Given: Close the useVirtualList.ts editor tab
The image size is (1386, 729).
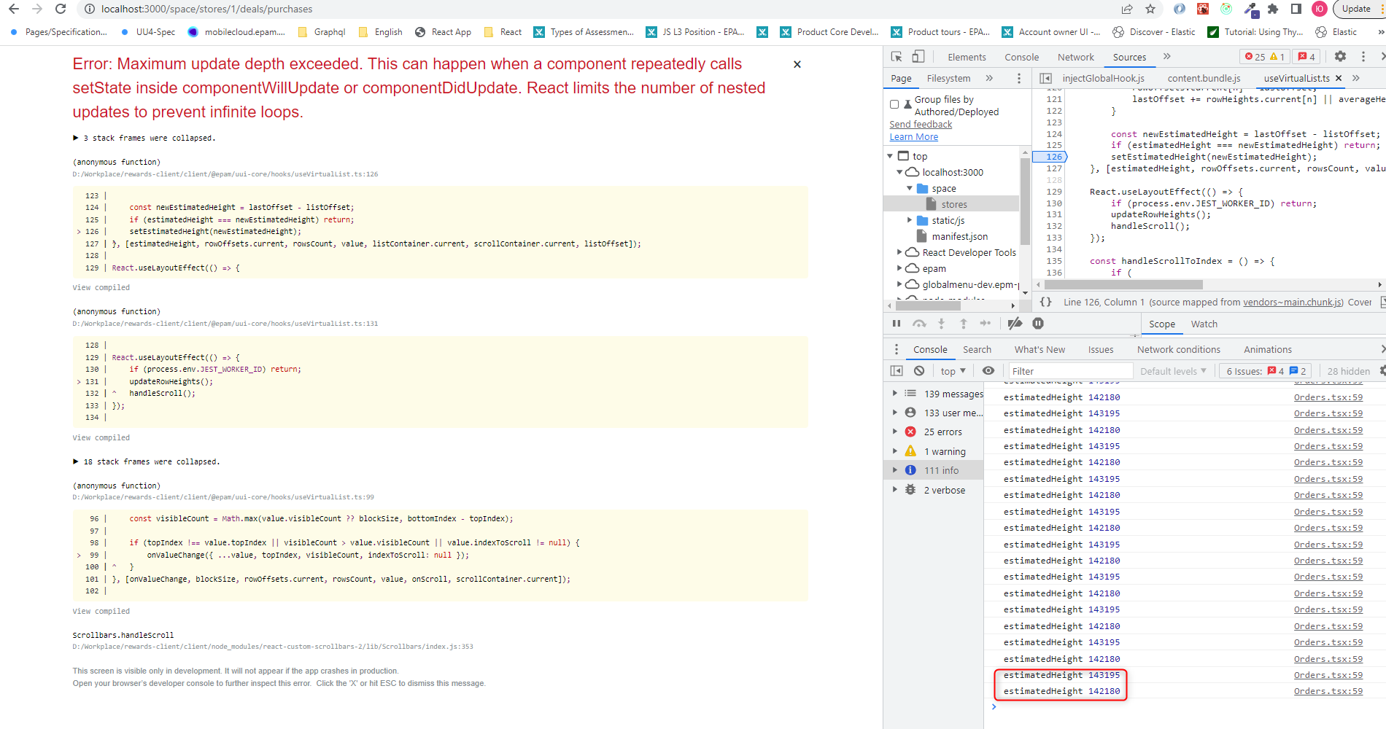Looking at the screenshot, I should click(1339, 78).
